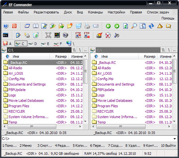Click the magnifying glass search icon

click(x=134, y=26)
